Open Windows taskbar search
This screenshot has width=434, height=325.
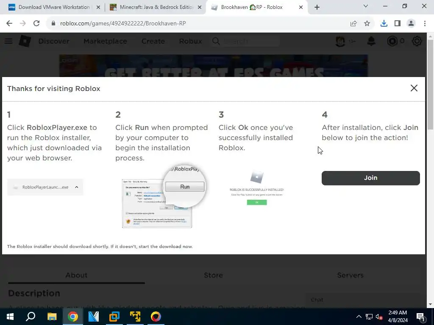(31, 317)
